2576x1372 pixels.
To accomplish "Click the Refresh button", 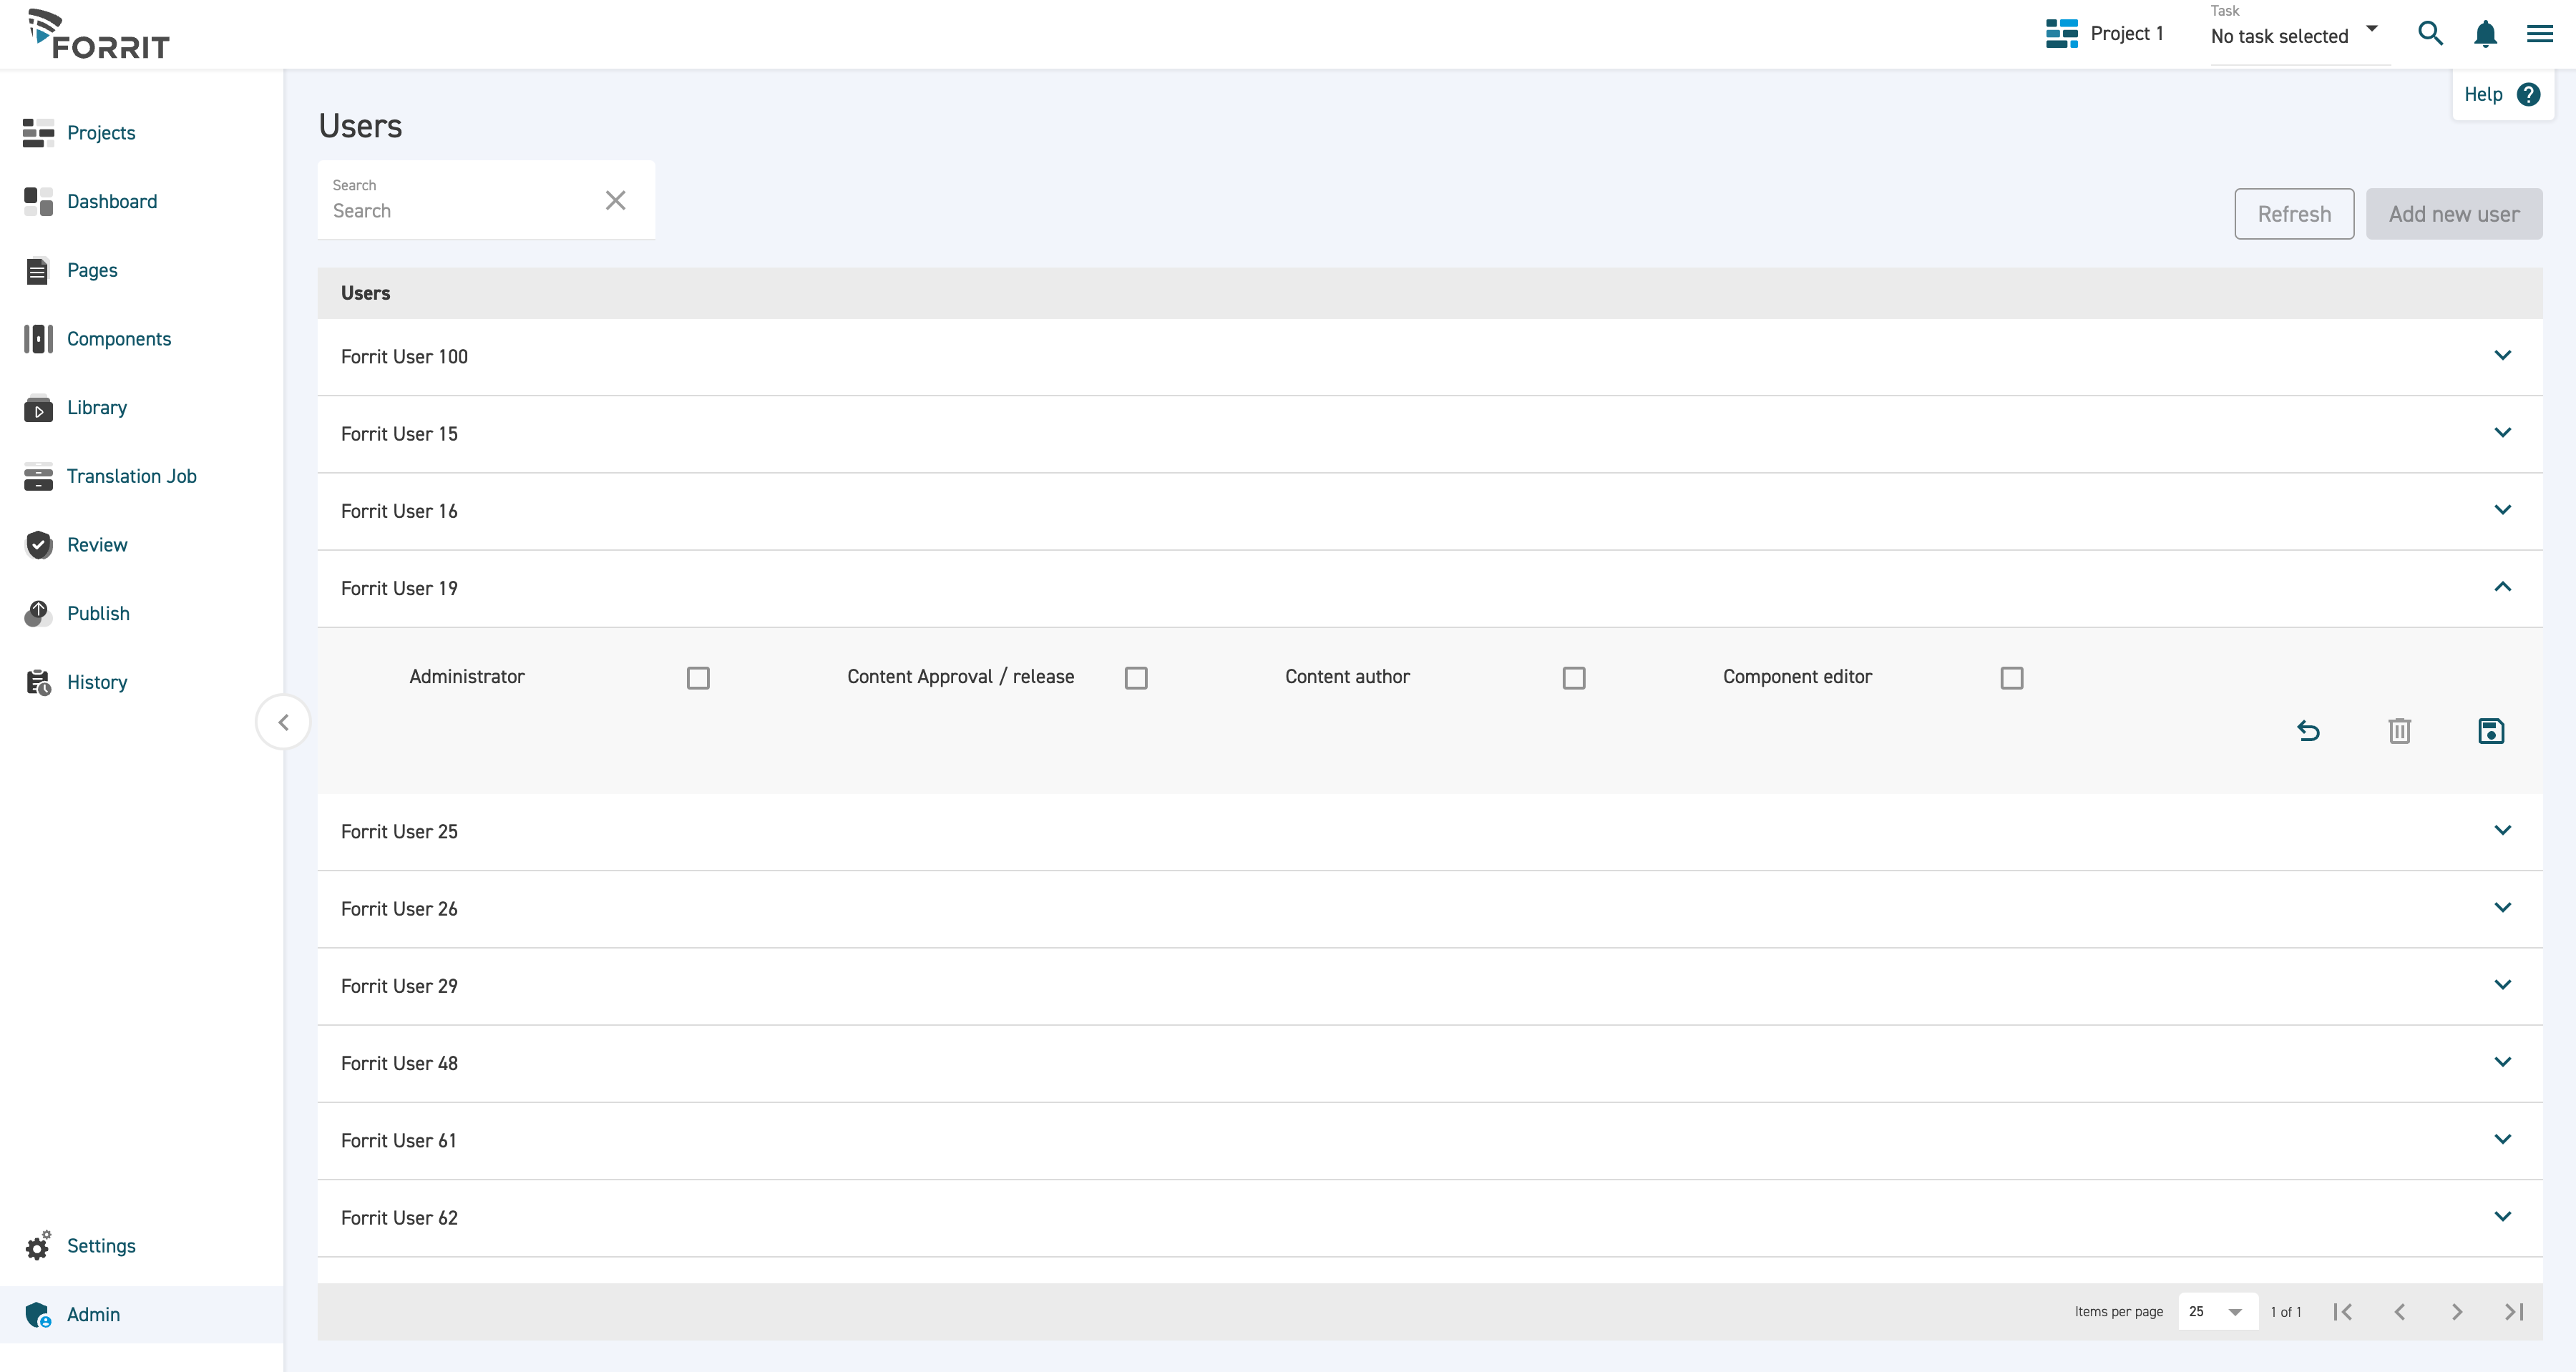I will tap(2294, 214).
